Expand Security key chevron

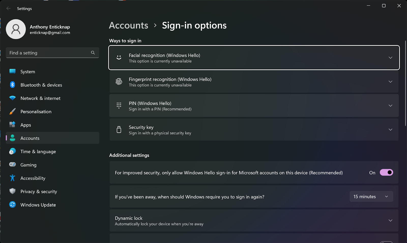pos(390,129)
